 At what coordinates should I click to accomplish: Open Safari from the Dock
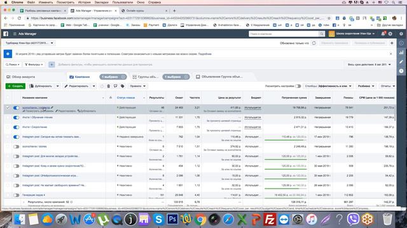pos(228,219)
